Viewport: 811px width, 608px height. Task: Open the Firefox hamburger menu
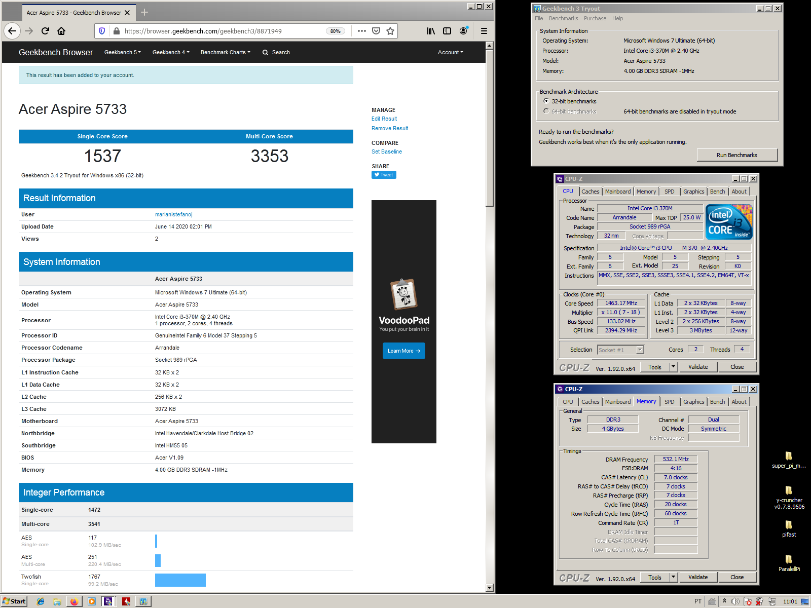pyautogui.click(x=484, y=31)
